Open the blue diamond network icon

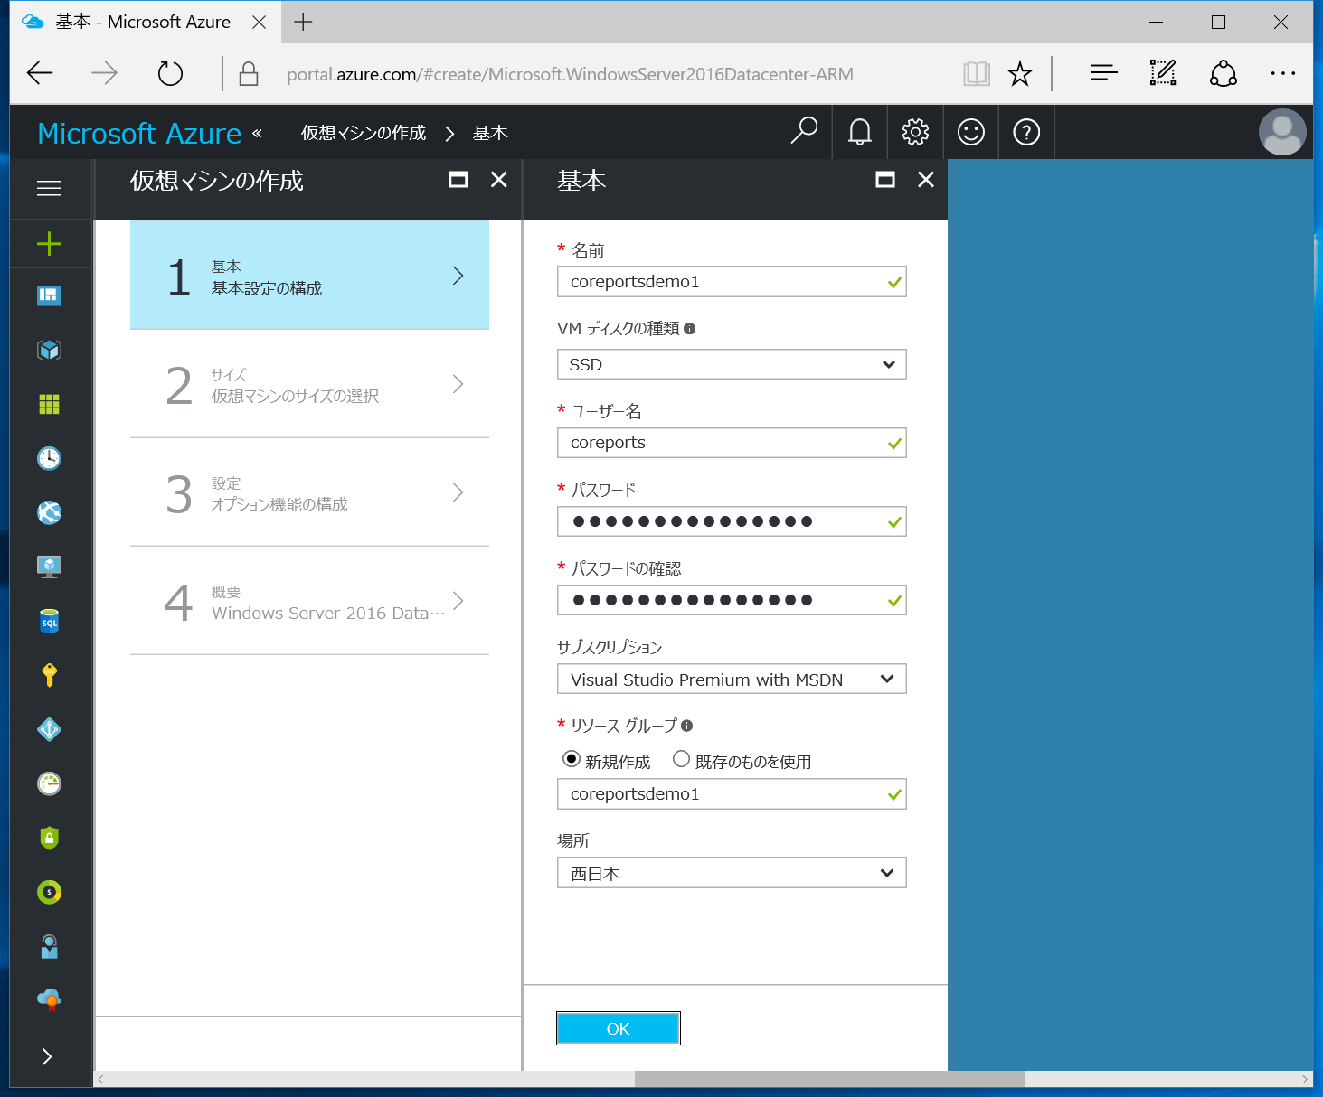click(49, 729)
